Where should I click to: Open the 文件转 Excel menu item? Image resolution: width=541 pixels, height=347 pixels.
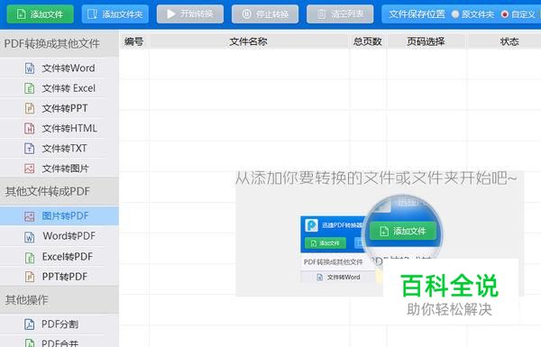click(x=60, y=88)
